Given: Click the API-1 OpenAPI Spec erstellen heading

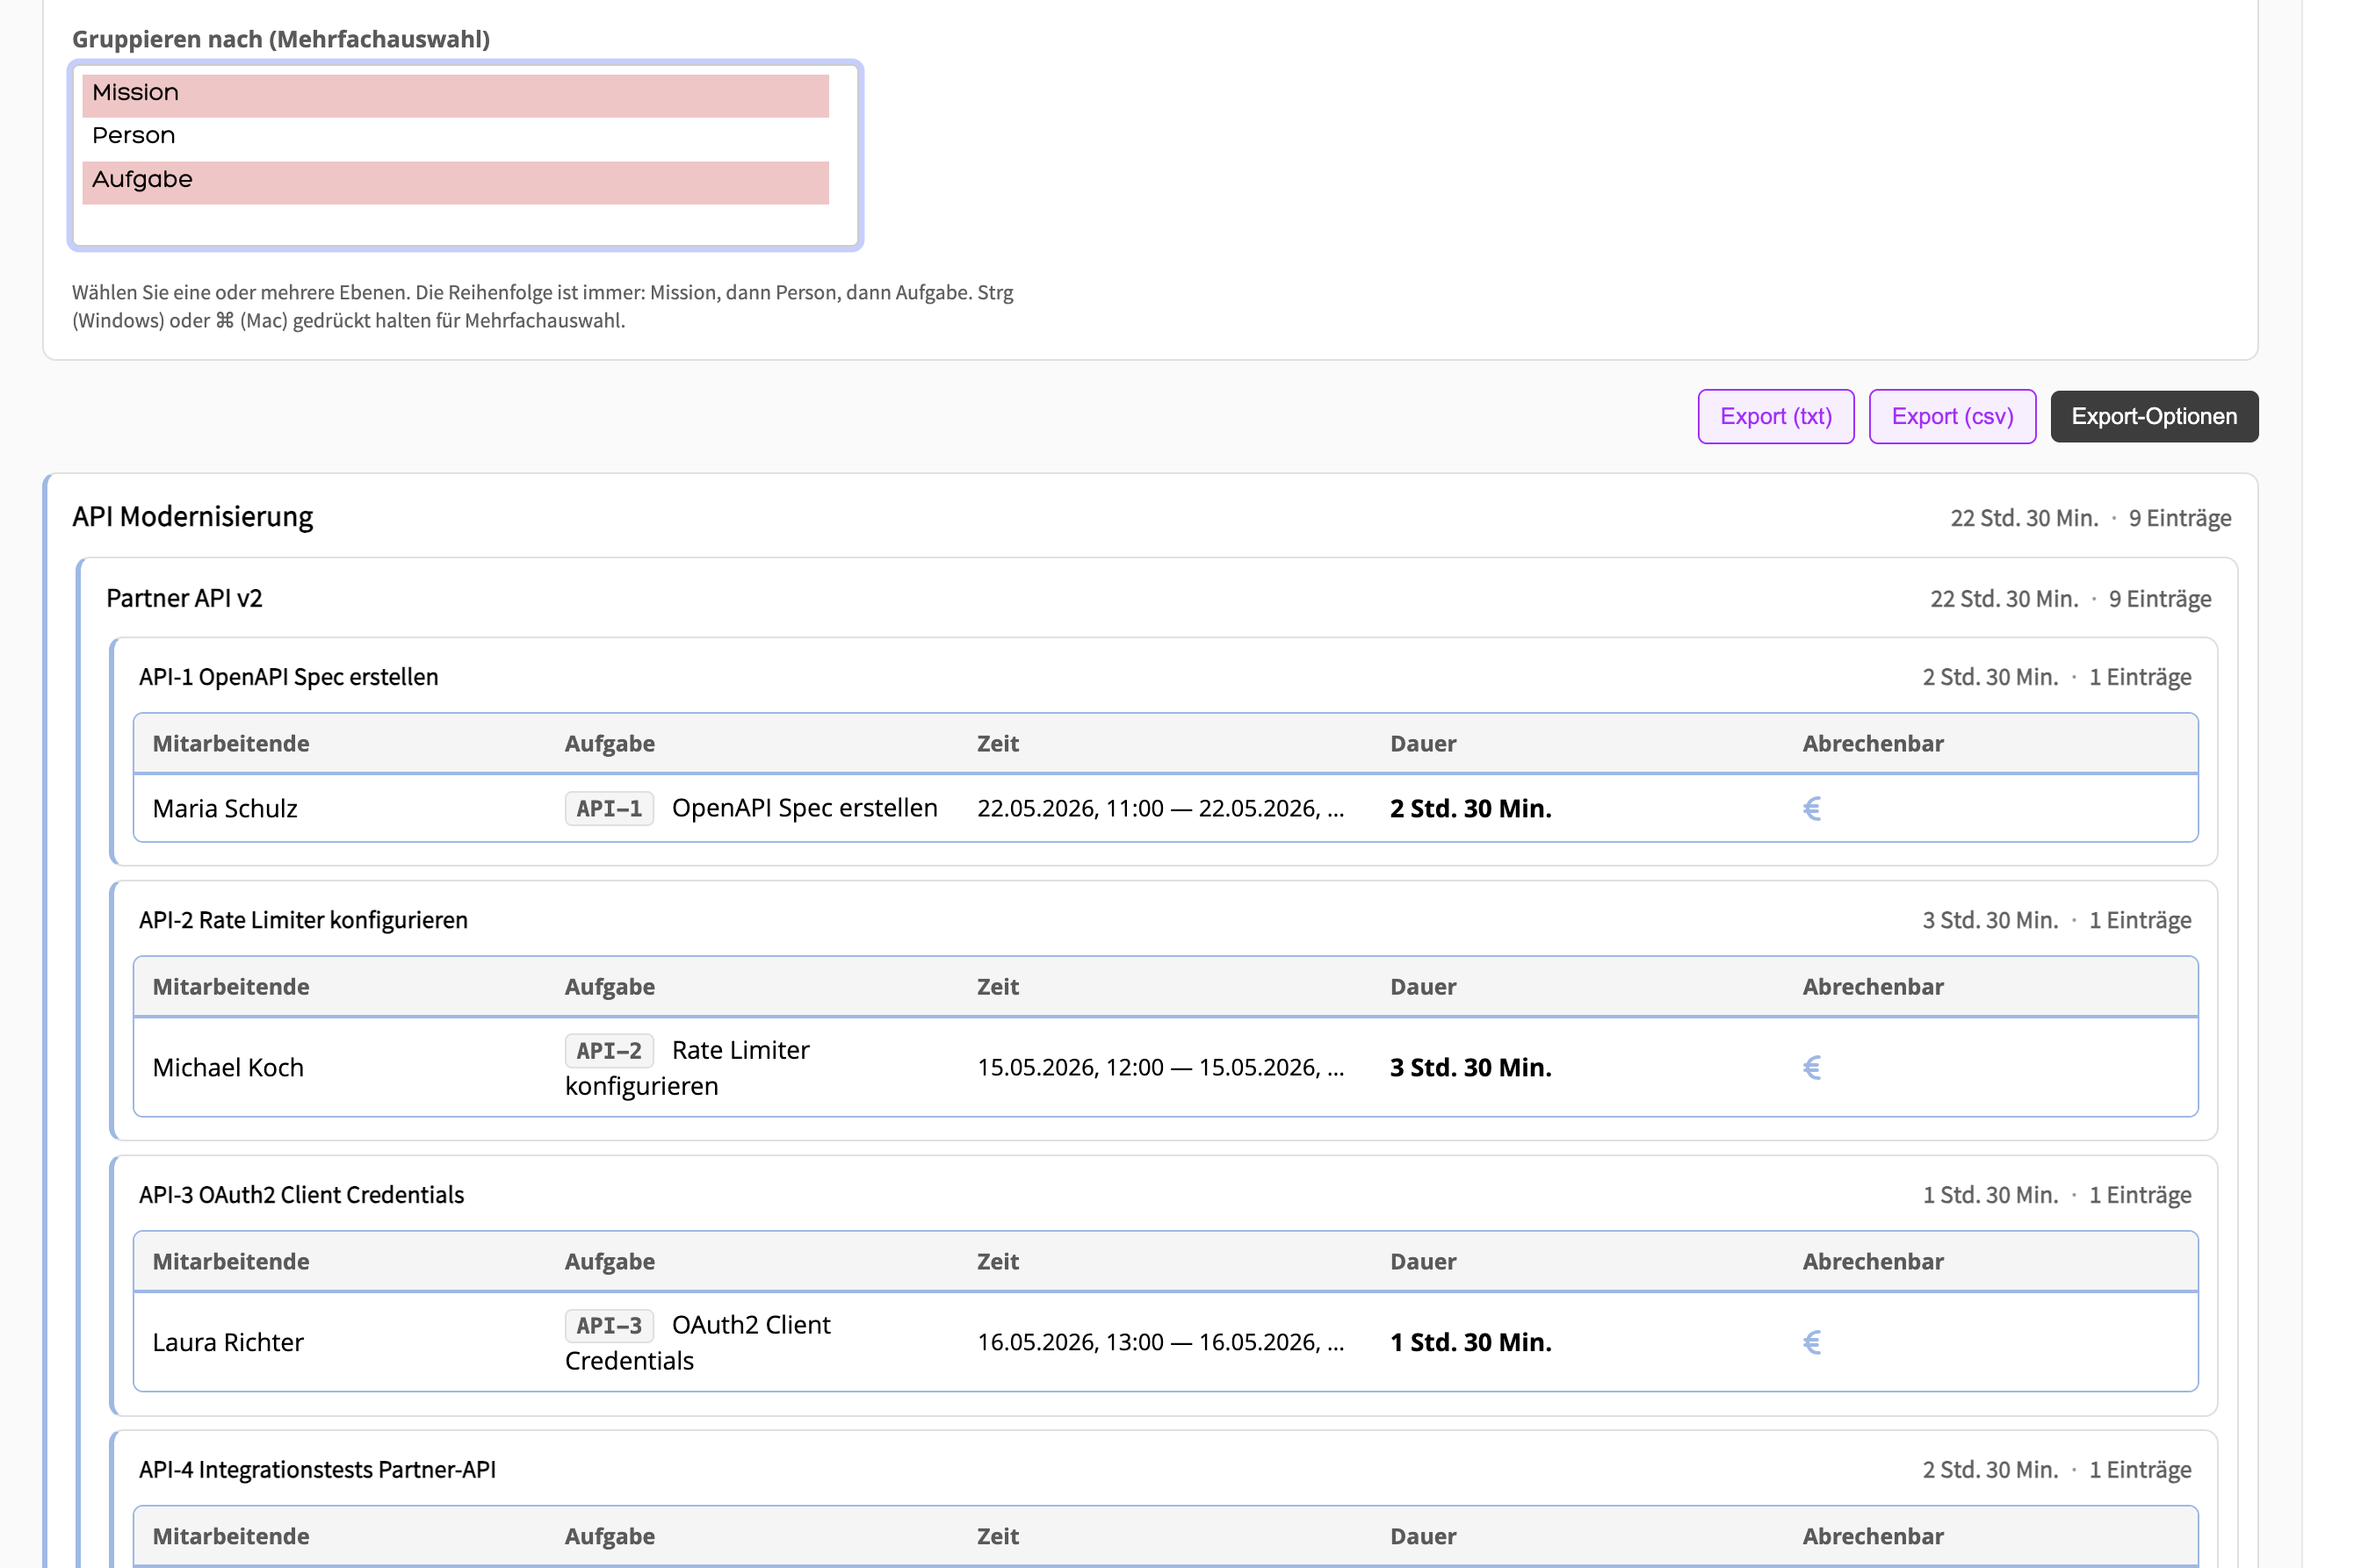Looking at the screenshot, I should (288, 677).
